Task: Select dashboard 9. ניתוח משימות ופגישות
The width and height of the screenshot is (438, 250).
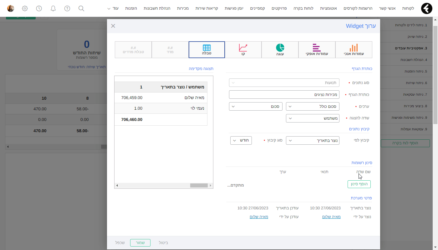Action: [407, 117]
